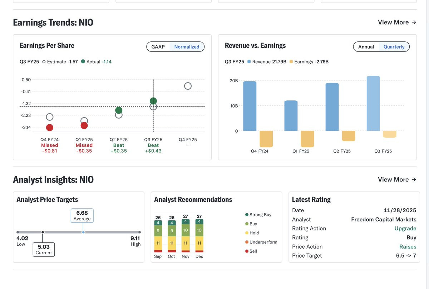Click the blue Revenue legend square

pyautogui.click(x=249, y=62)
